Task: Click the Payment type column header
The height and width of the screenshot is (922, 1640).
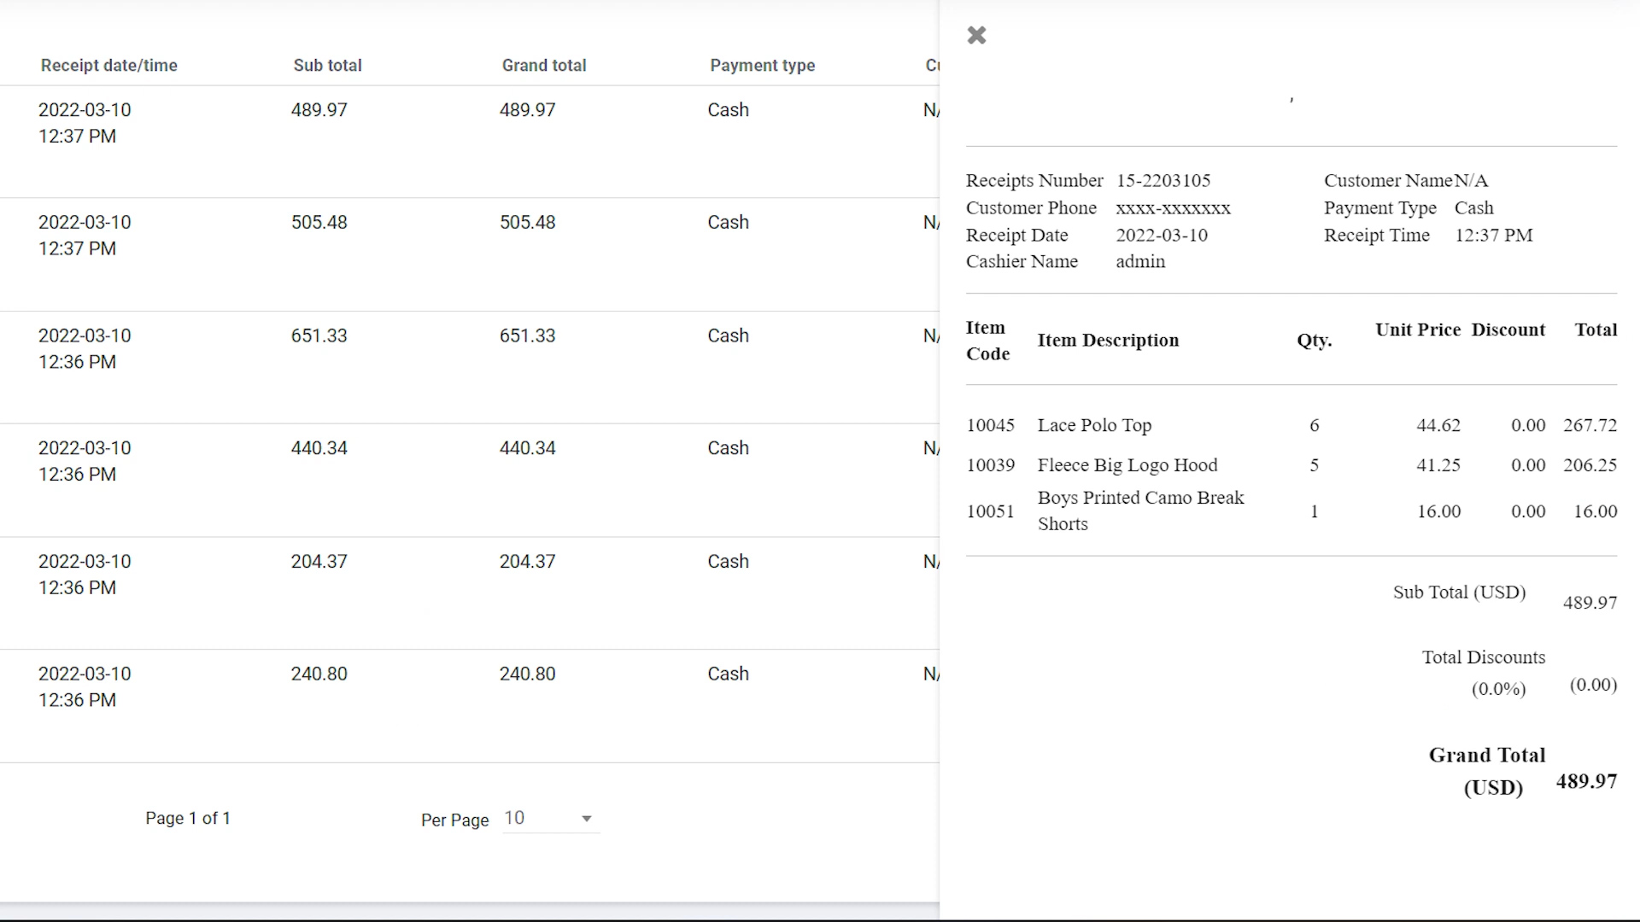Action: point(762,66)
